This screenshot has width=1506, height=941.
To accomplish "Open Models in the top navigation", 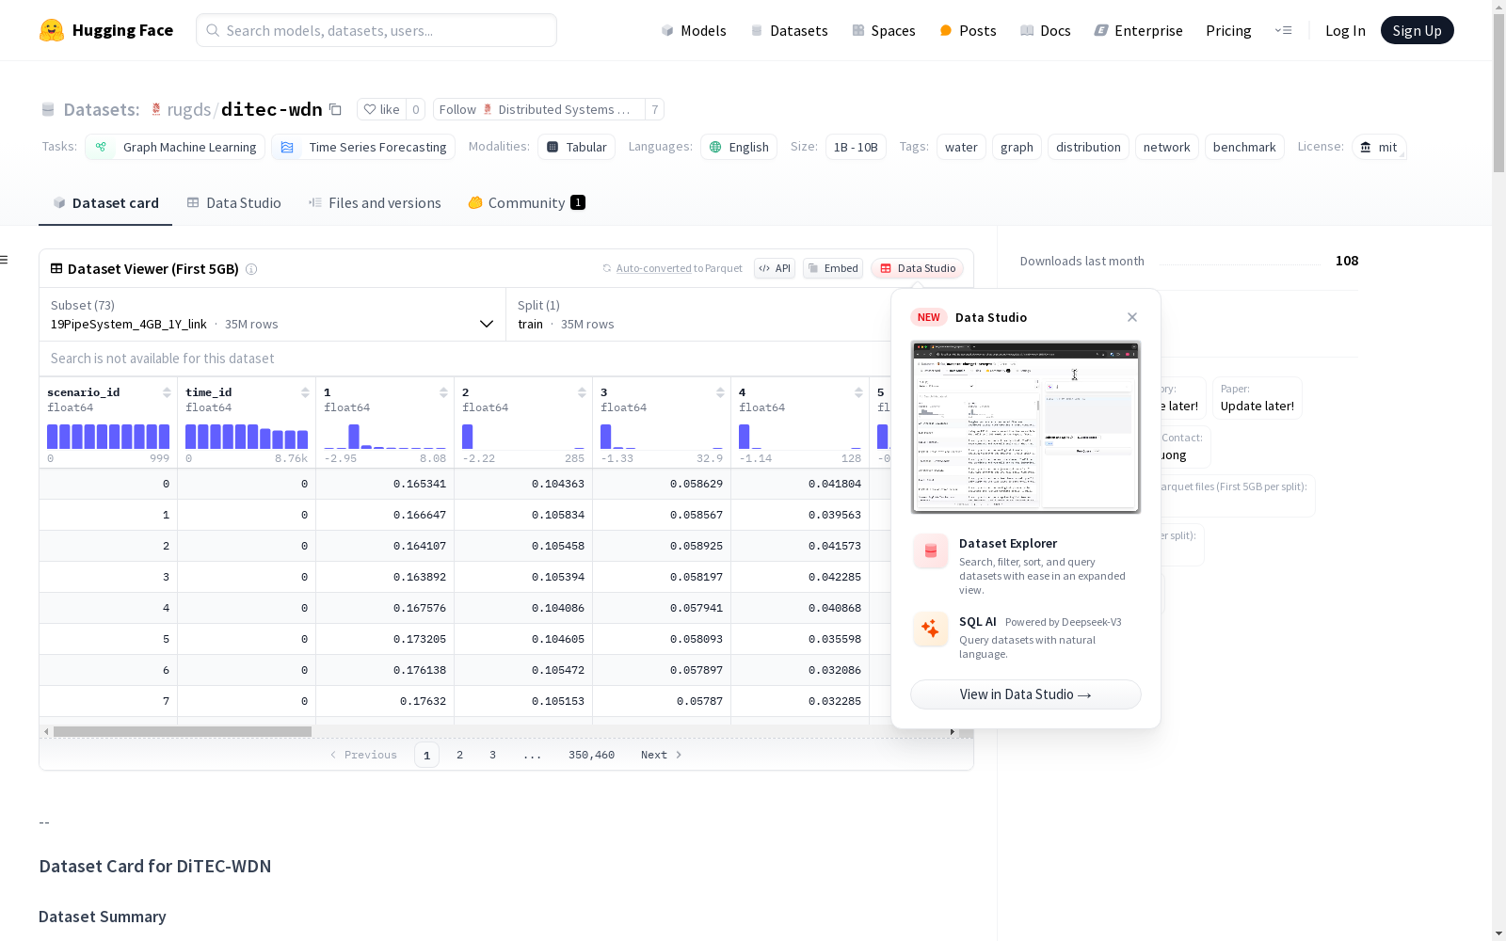I will click(694, 30).
